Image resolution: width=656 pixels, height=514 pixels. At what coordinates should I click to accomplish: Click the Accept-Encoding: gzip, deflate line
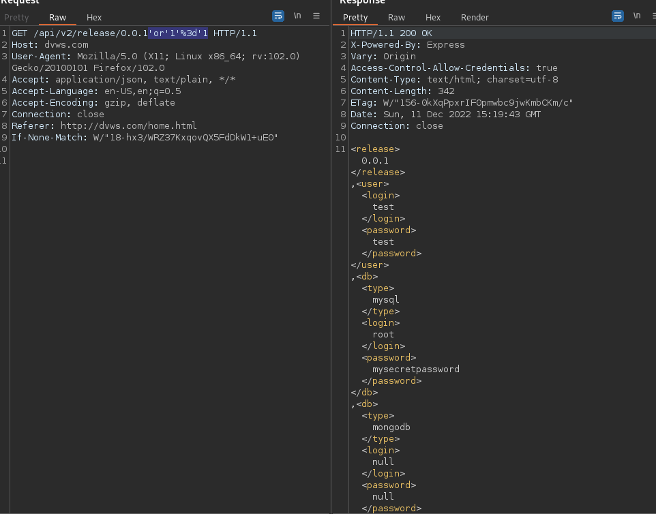[x=93, y=103]
